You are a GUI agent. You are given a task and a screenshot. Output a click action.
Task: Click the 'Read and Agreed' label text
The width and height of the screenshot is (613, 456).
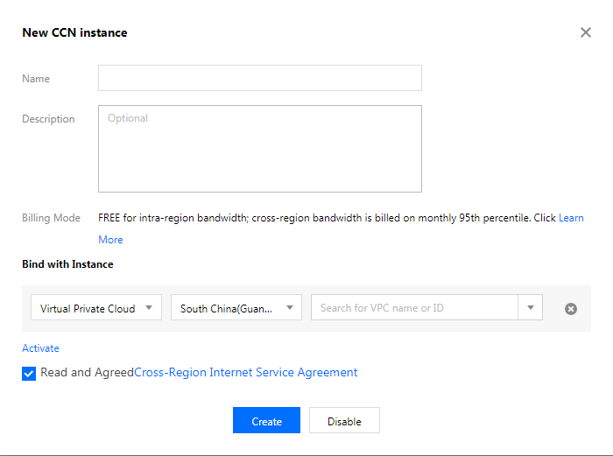pos(87,372)
